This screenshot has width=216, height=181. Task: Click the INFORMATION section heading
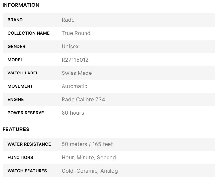click(21, 5)
